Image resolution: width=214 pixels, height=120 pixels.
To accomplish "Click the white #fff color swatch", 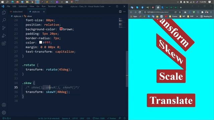I will (41, 42).
